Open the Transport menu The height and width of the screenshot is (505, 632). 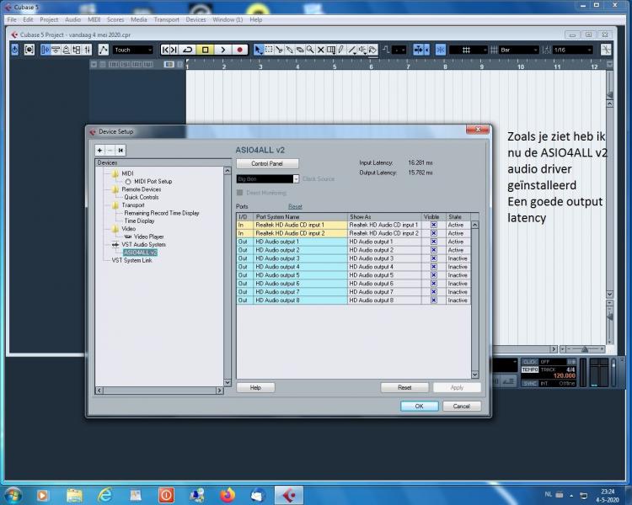point(167,19)
